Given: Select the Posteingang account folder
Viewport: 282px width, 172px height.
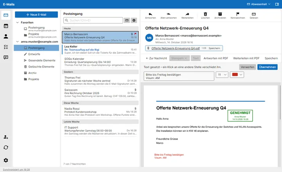Looking at the screenshot, I should (x=36, y=48).
